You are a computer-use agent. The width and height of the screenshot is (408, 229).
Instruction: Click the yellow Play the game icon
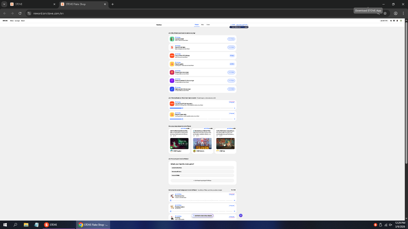[172, 64]
